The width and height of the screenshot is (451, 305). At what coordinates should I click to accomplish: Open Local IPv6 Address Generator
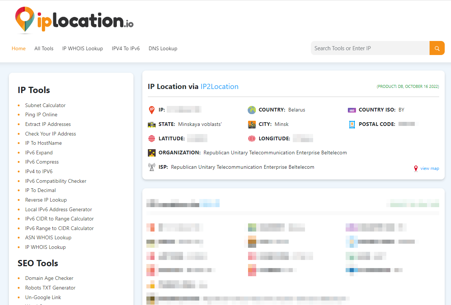point(59,209)
